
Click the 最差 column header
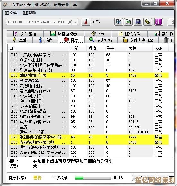pyautogui.click(x=115, y=48)
